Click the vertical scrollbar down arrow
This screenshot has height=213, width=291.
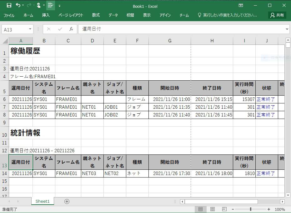click(x=288, y=195)
